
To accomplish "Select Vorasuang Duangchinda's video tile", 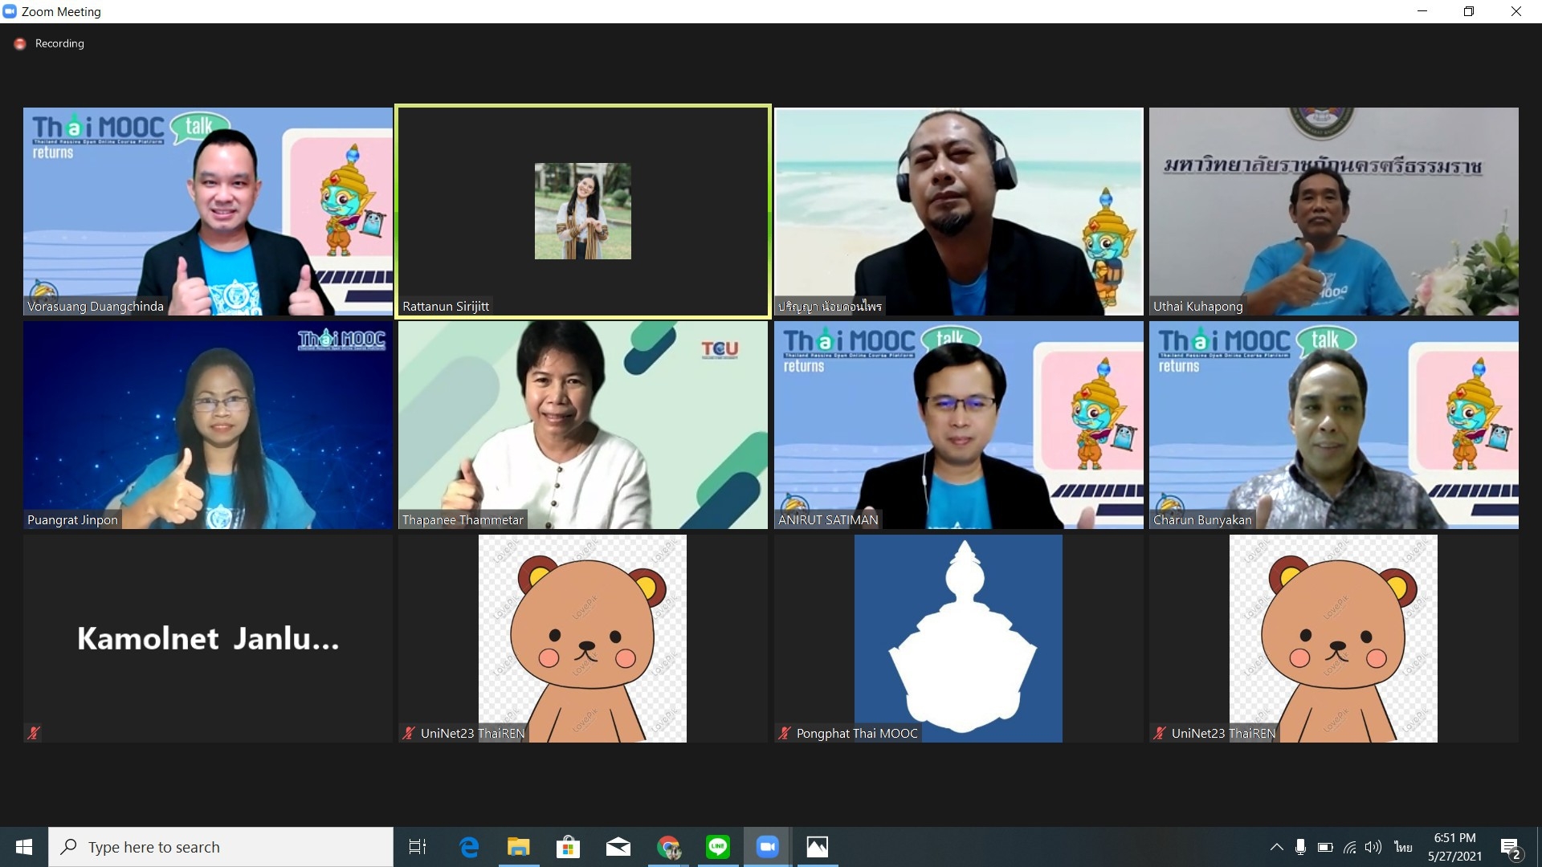I will (x=208, y=211).
